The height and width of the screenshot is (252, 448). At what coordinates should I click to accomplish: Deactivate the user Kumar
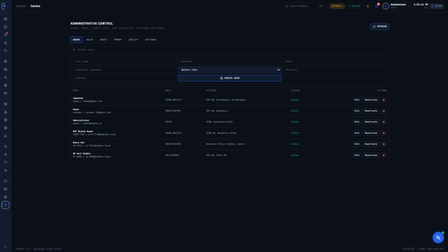click(x=371, y=111)
